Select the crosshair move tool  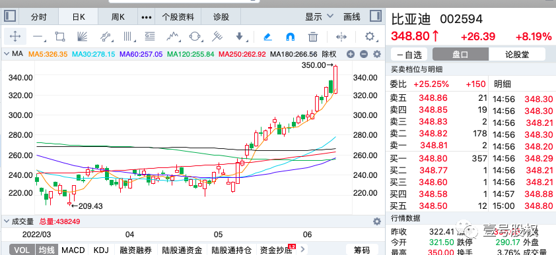15,36
